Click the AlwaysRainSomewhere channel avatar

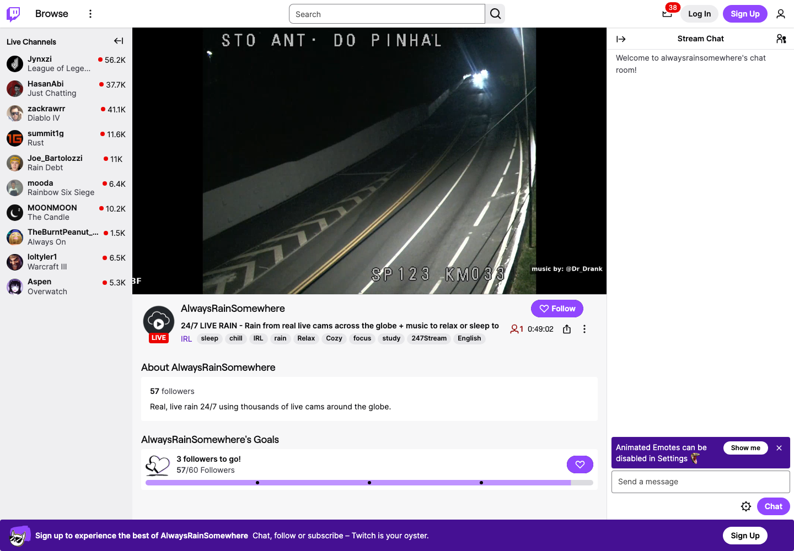click(x=159, y=321)
